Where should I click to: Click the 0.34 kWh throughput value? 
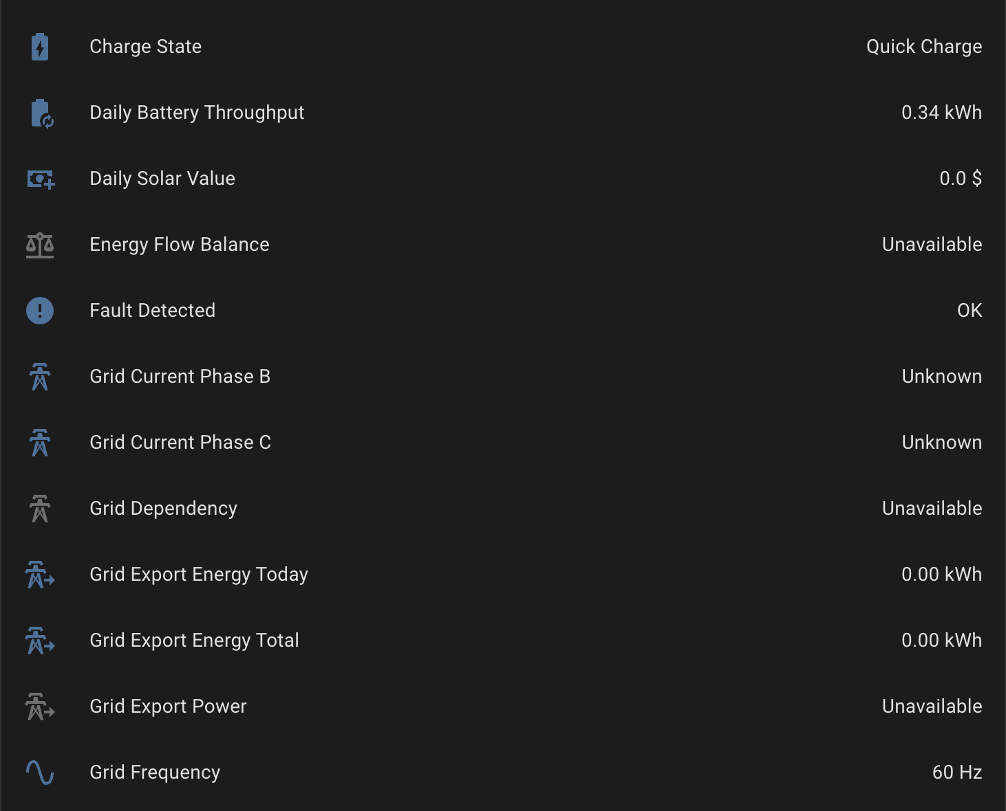click(941, 113)
